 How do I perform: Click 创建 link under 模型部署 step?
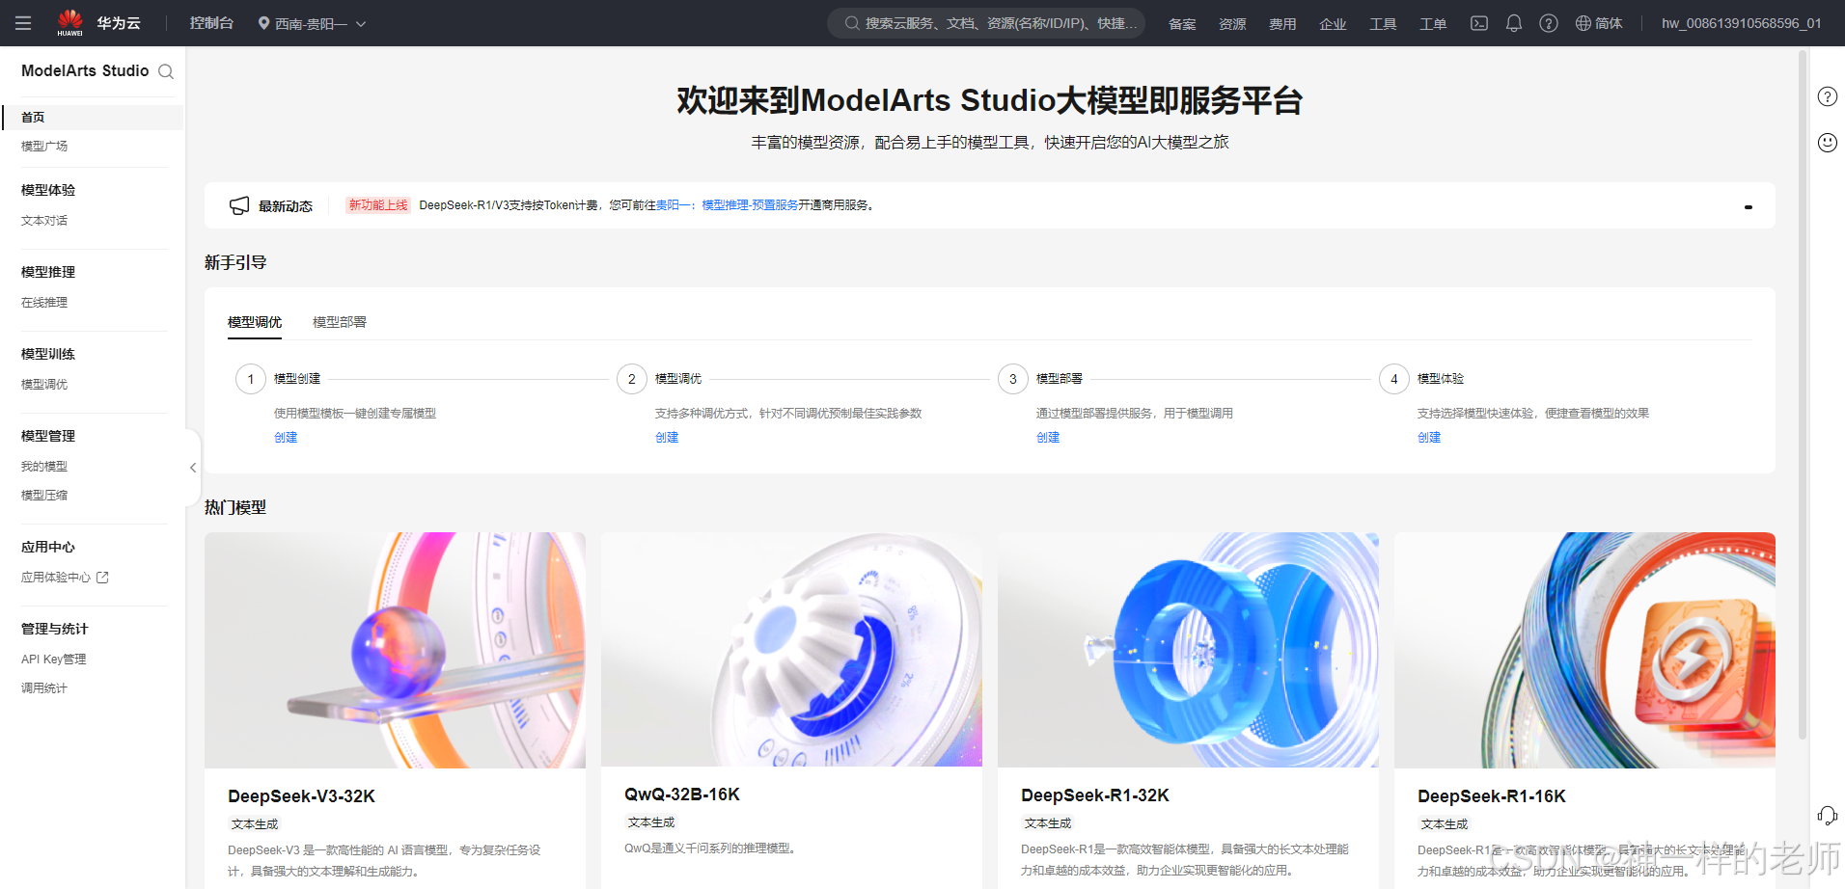1048,438
